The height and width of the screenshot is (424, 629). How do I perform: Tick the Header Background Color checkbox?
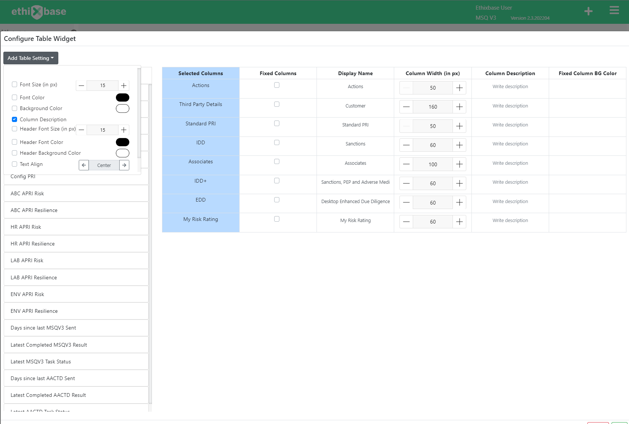14,153
